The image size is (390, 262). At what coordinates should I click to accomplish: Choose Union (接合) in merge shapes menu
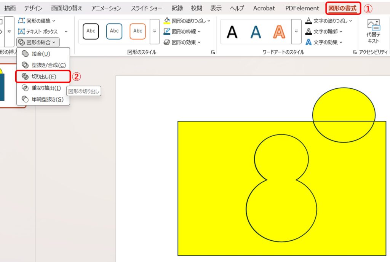coord(41,54)
